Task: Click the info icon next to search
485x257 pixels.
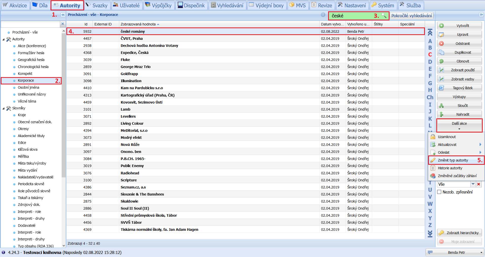Action: point(323,15)
